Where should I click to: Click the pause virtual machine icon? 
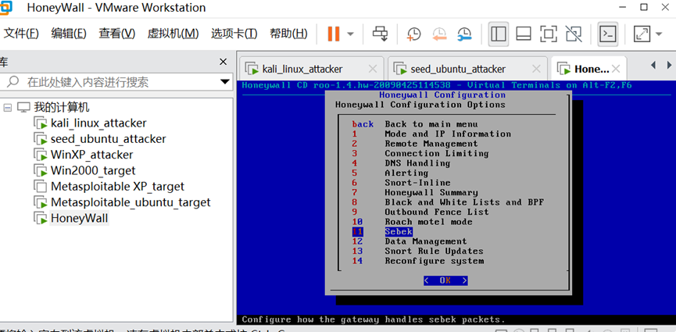tap(333, 34)
